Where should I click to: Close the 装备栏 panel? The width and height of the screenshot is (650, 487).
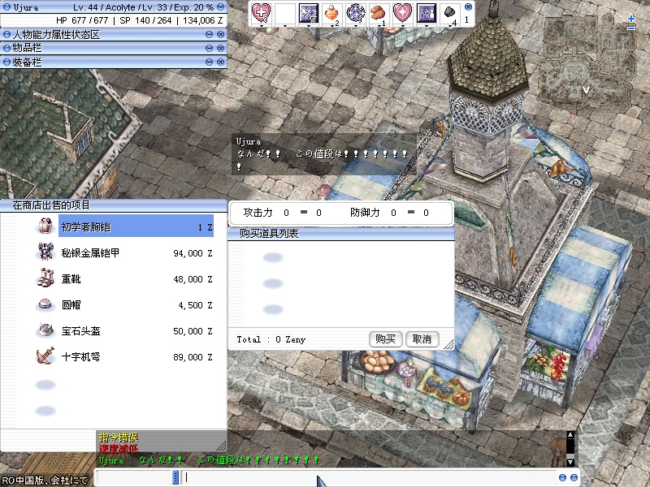click(x=220, y=62)
